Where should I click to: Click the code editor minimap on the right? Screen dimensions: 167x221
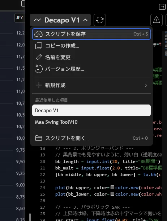[x=166, y=44]
